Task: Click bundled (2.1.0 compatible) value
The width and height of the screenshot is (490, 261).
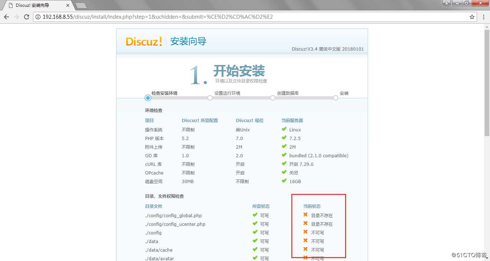Action: click(319, 156)
